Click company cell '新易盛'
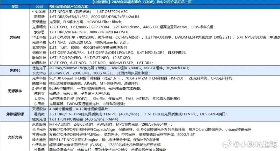The width and height of the screenshot is (280, 151). point(39,17)
